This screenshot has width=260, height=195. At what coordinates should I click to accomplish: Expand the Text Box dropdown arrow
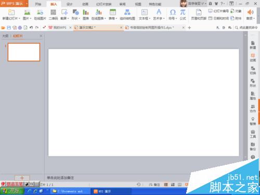click(x=150, y=18)
